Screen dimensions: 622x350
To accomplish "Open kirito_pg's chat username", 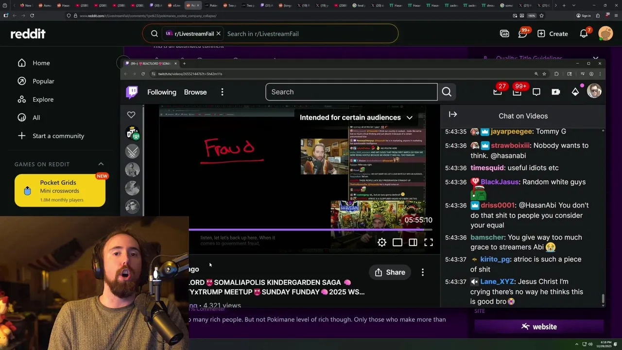I will point(495,259).
